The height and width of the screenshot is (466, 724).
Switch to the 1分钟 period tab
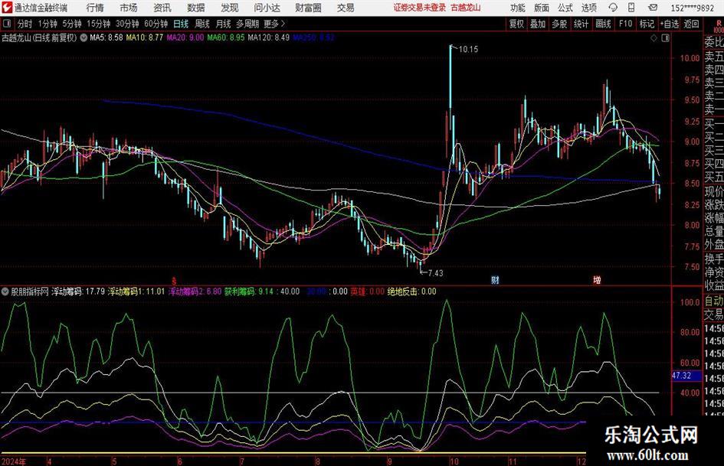pos(47,24)
